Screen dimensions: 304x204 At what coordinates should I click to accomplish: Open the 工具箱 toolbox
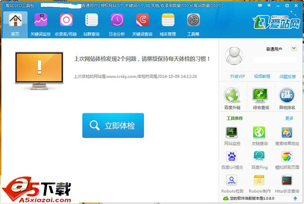pos(193,25)
